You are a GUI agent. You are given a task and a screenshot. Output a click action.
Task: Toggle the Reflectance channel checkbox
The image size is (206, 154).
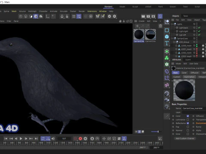tap(188, 123)
